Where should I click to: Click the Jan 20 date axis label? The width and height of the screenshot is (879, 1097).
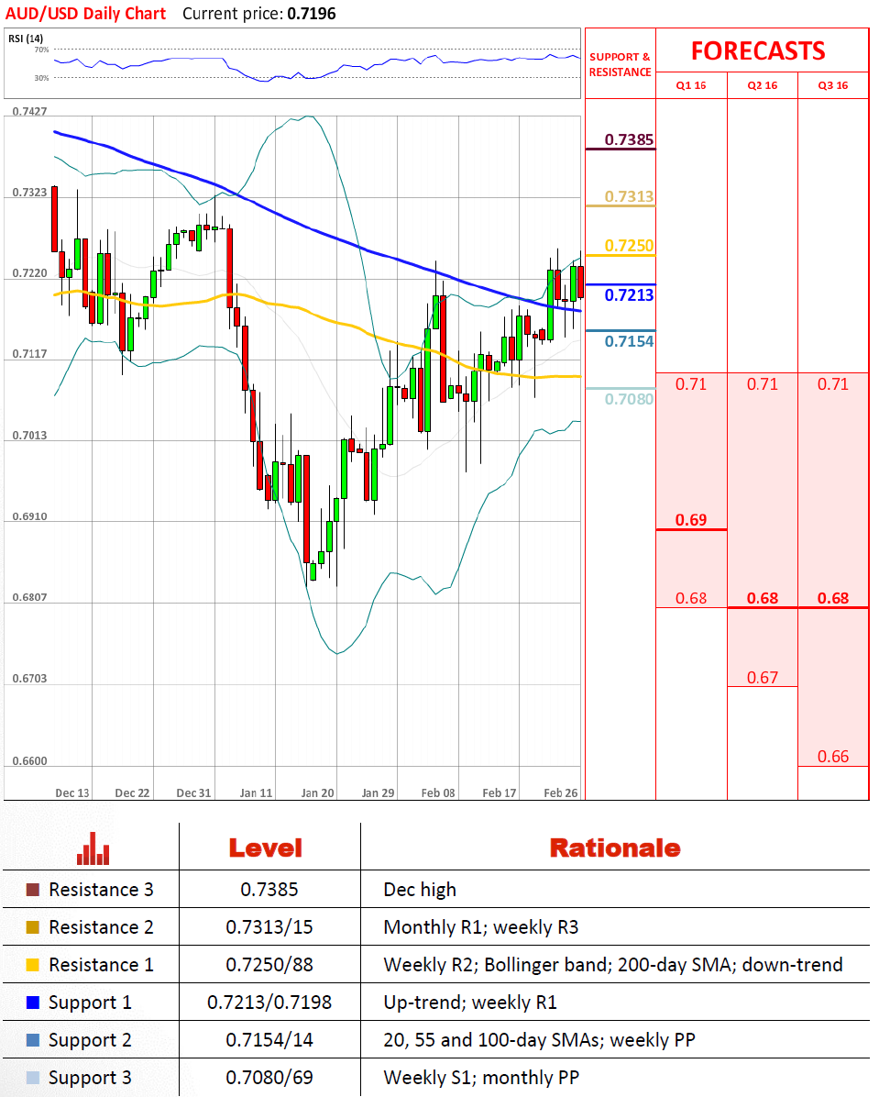(317, 792)
